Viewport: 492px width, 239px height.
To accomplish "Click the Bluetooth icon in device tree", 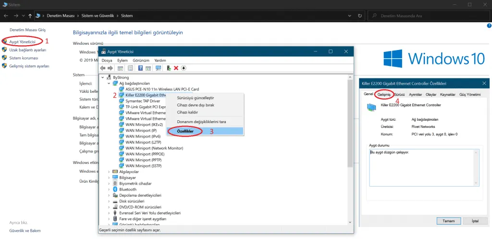I will (115, 189).
